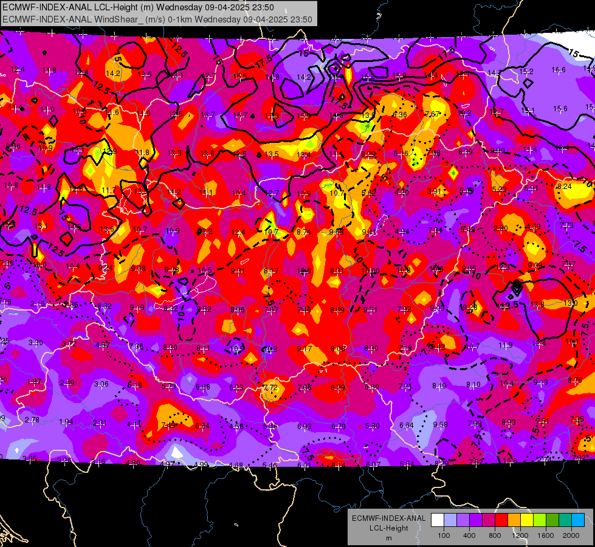Click the grid value 6.36

tap(399, 115)
